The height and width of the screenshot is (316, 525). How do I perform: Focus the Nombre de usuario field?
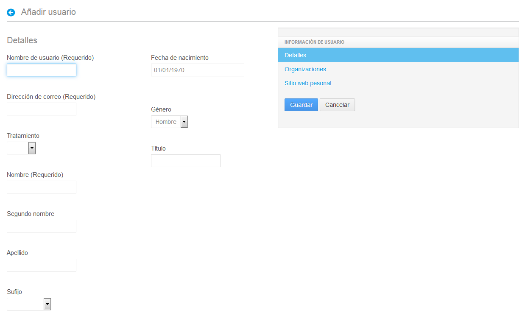[x=42, y=70]
